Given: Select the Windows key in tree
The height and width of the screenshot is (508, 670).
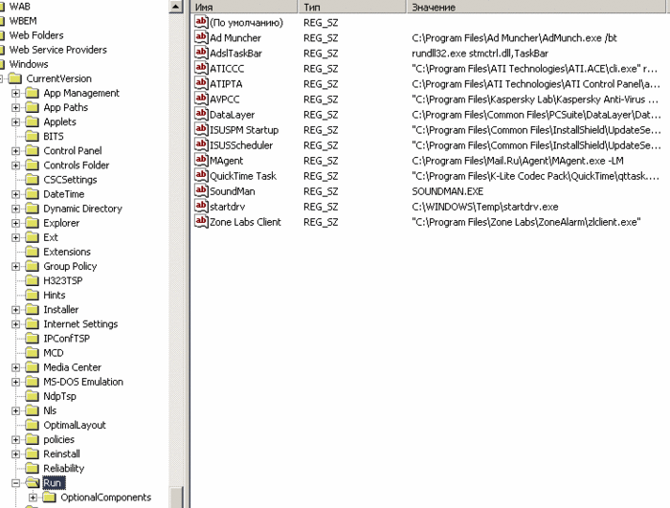Looking at the screenshot, I should [x=29, y=64].
